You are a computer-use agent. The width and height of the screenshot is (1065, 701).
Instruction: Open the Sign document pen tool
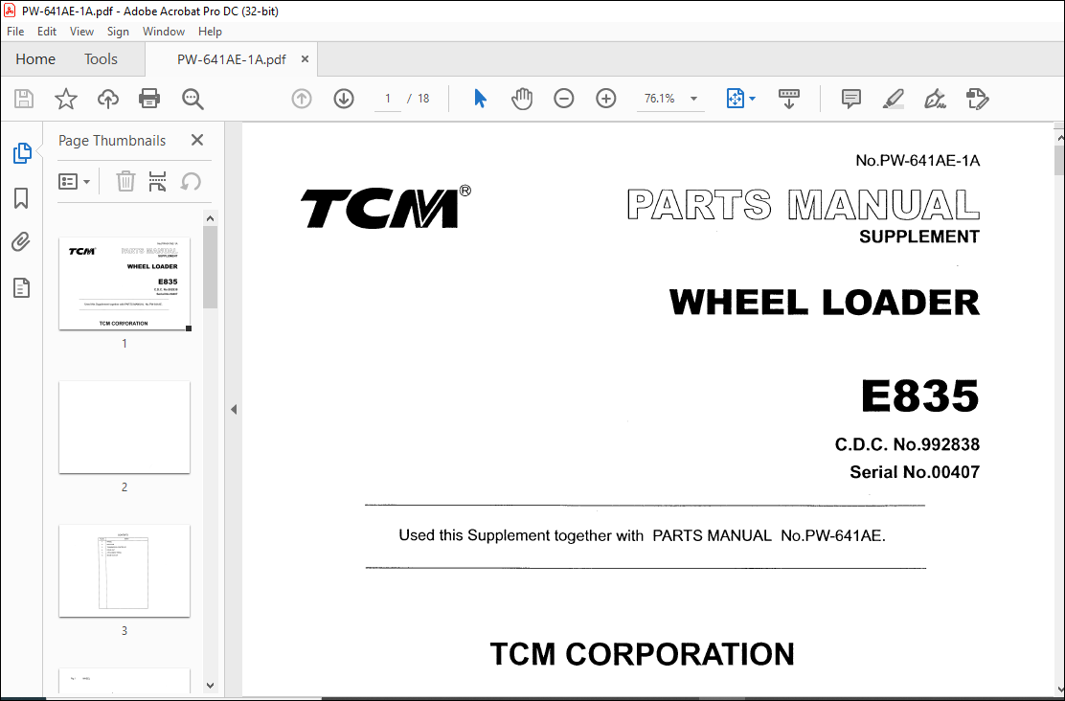click(936, 99)
